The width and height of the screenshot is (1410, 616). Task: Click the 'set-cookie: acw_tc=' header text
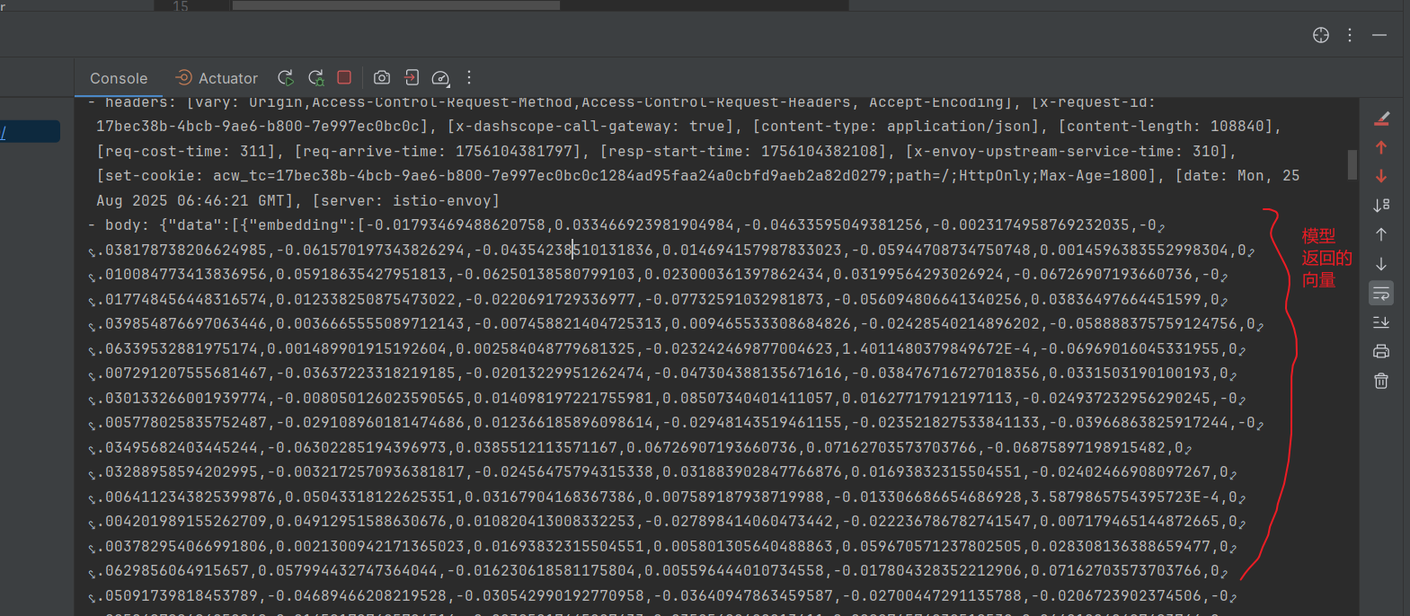[x=190, y=176]
